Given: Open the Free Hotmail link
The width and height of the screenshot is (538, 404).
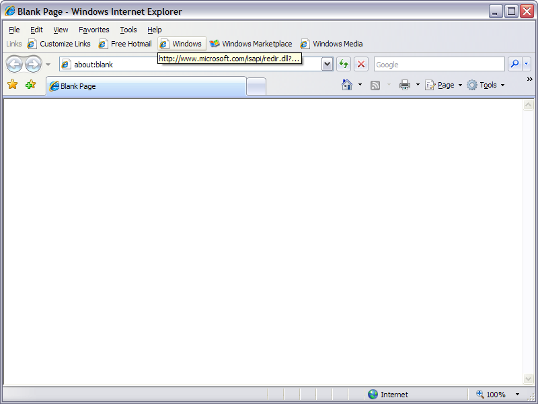Looking at the screenshot, I should 125,44.
